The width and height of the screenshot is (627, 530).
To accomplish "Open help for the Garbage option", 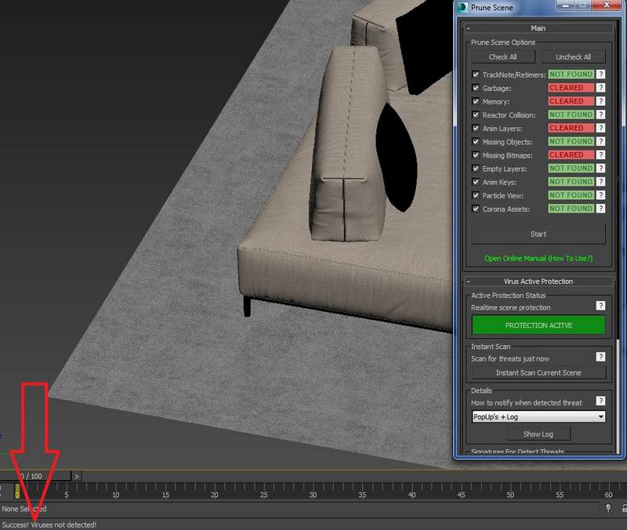I will click(x=601, y=88).
